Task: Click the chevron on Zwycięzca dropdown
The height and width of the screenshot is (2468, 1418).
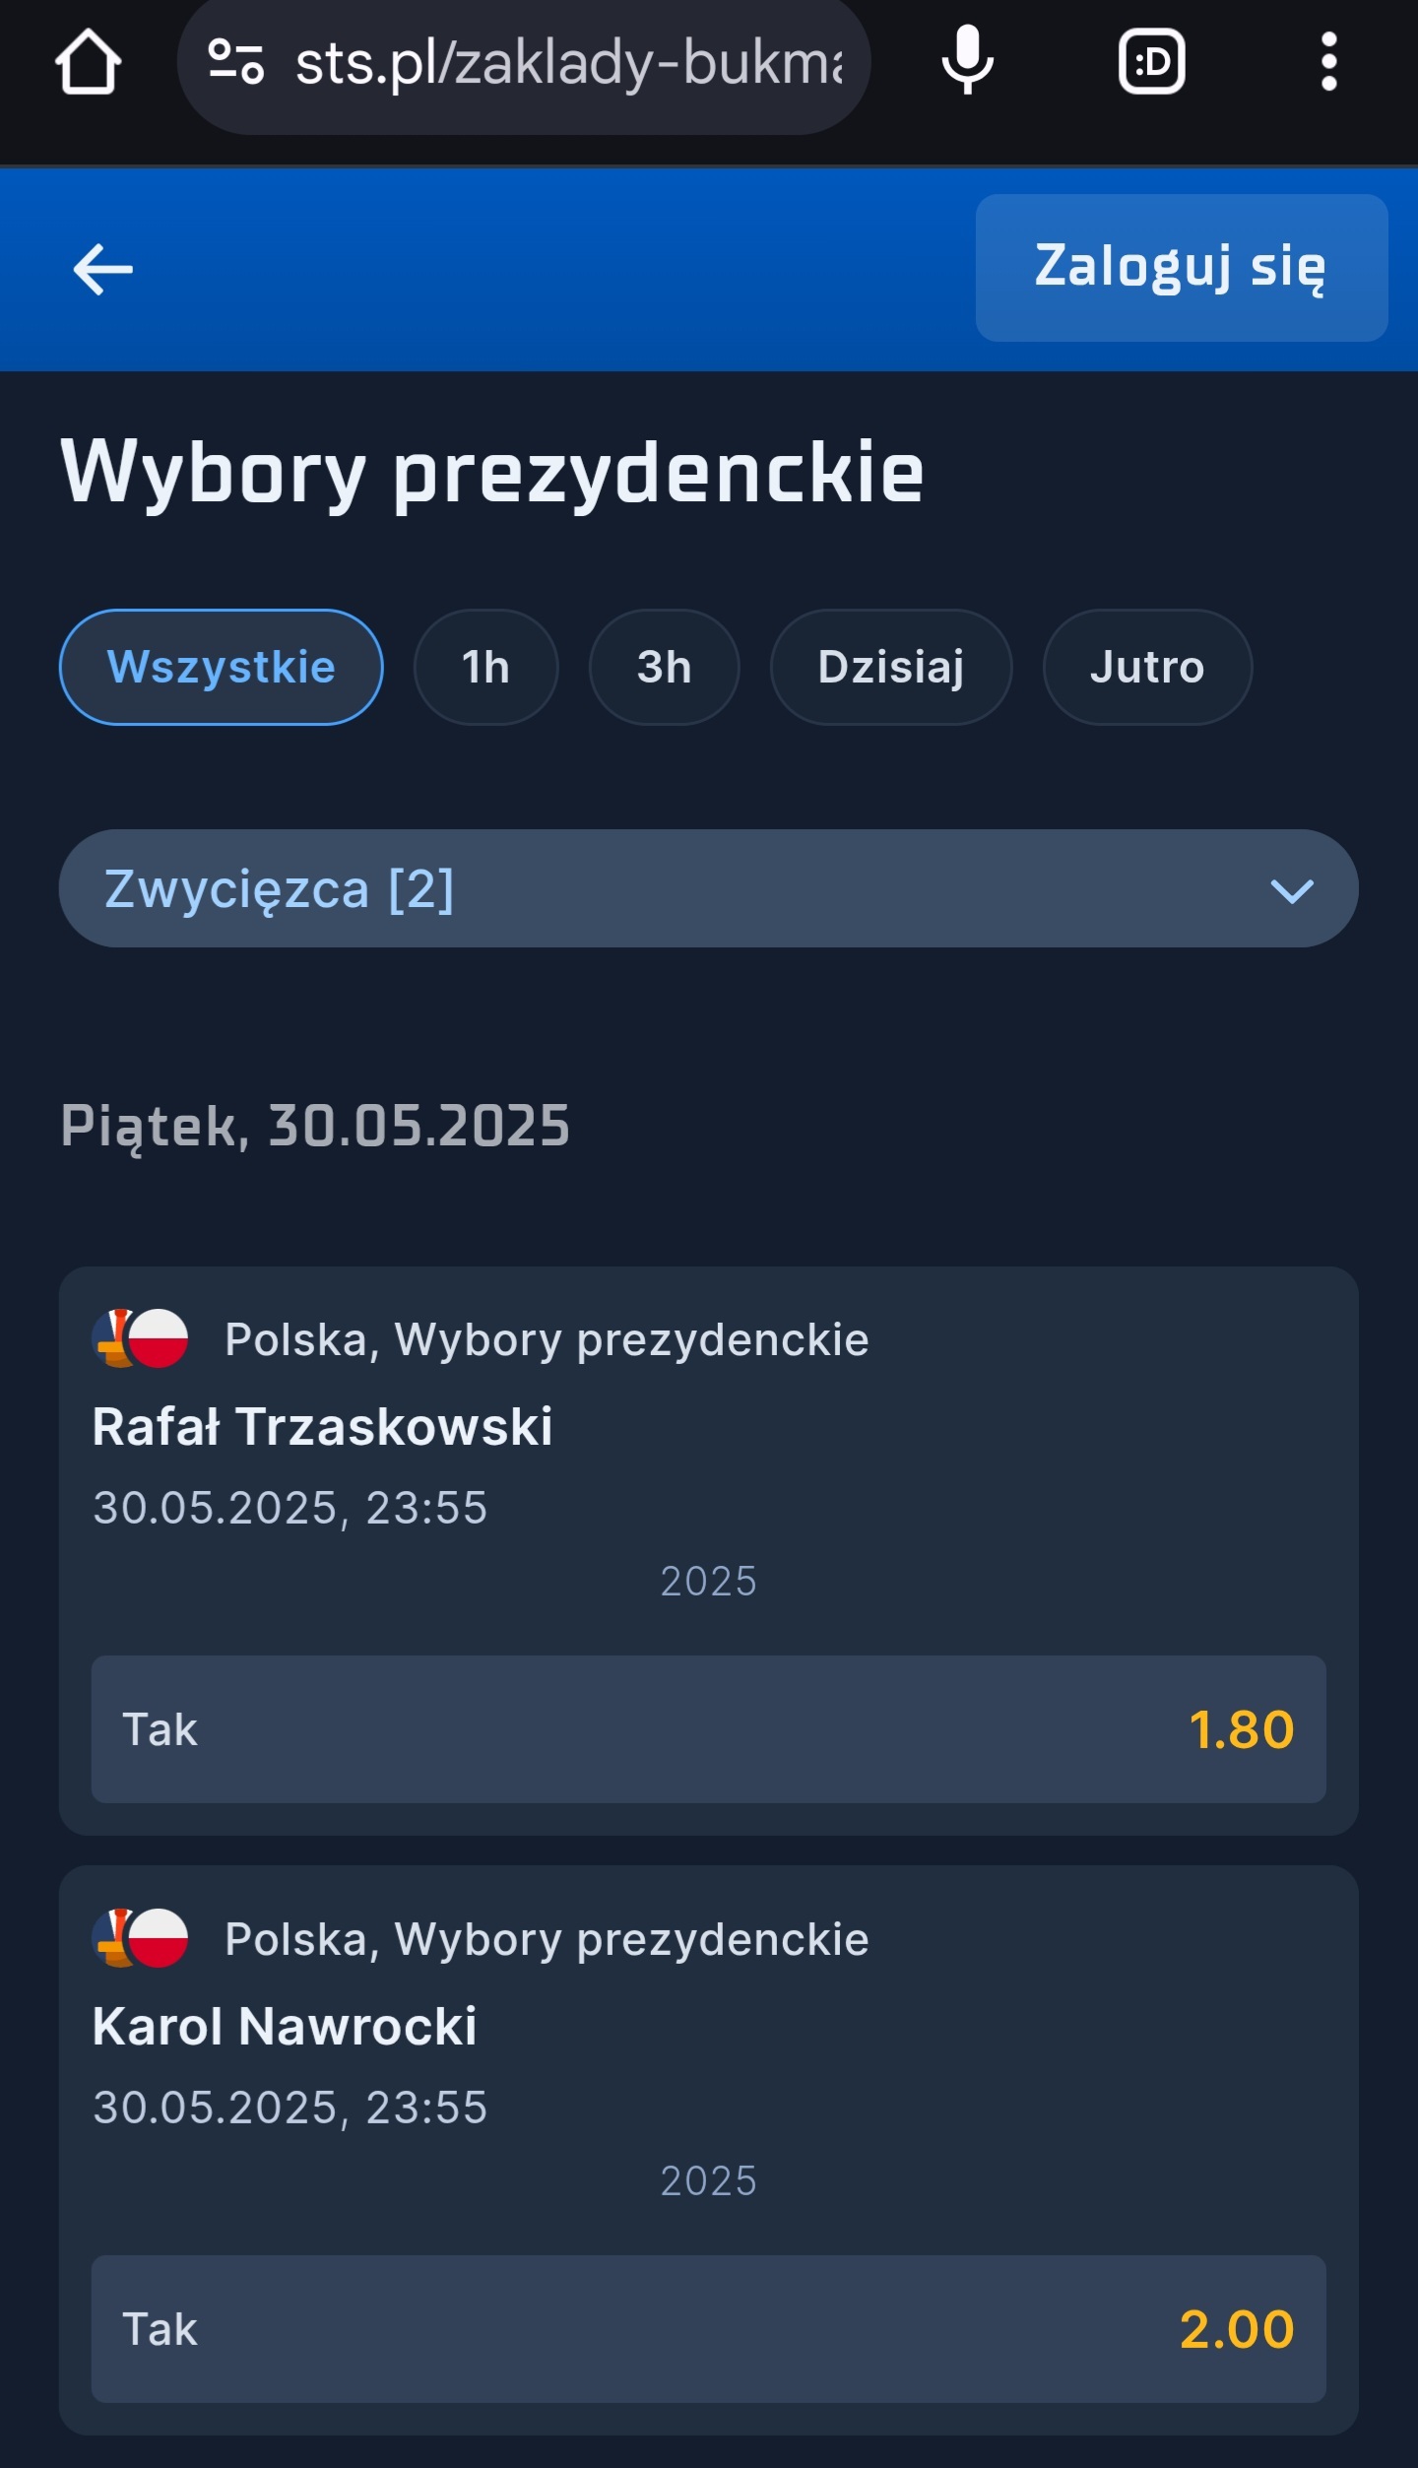Action: (x=1291, y=891)
